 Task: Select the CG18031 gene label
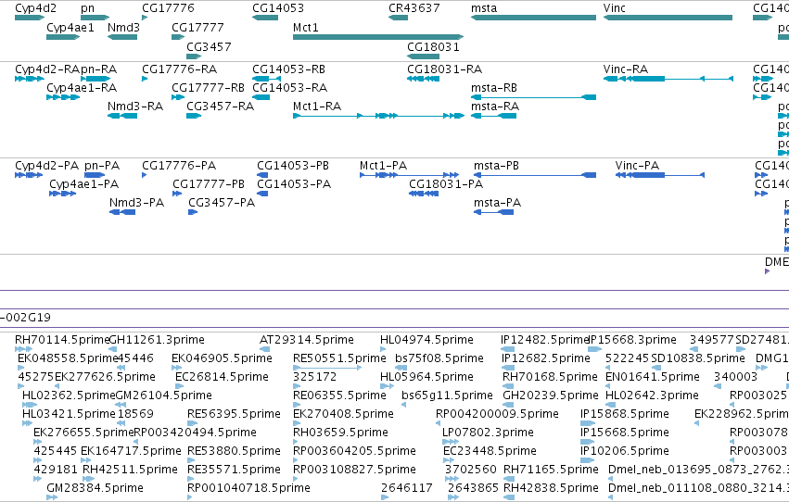click(433, 46)
